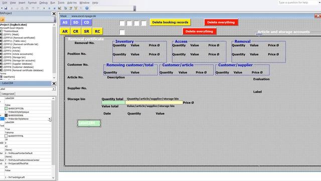Open Project Explorer via toolbar icon
321x181 pixels.
click(x=66, y=8)
